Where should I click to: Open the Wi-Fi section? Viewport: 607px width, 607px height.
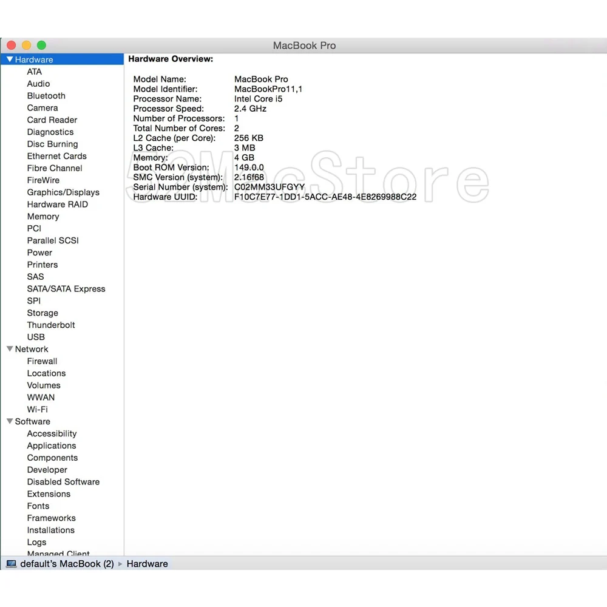click(37, 409)
